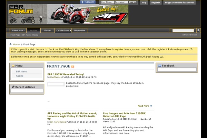This screenshot has width=207, height=138.
Task: Click the Facebook Connect button
Action: (x=88, y=2)
